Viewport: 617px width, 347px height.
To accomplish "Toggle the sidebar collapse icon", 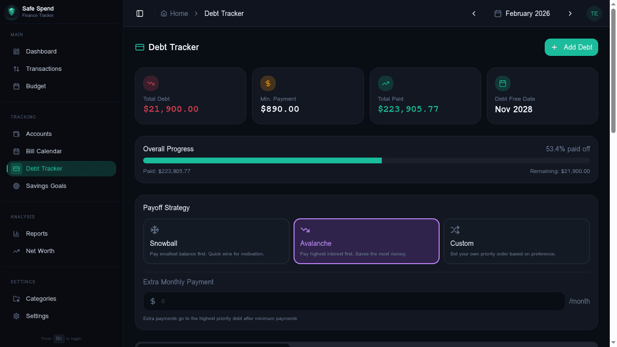I will point(140,13).
